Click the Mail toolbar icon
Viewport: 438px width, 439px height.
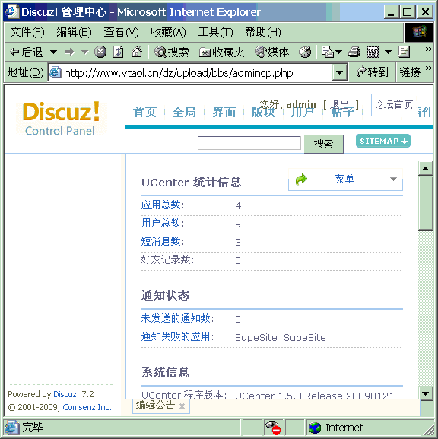coord(328,52)
